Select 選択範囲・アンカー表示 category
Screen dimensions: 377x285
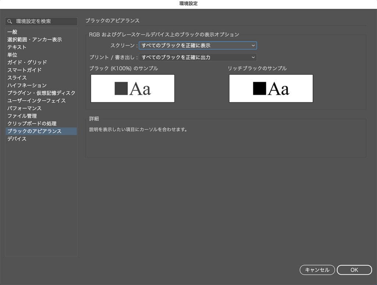(x=35, y=40)
